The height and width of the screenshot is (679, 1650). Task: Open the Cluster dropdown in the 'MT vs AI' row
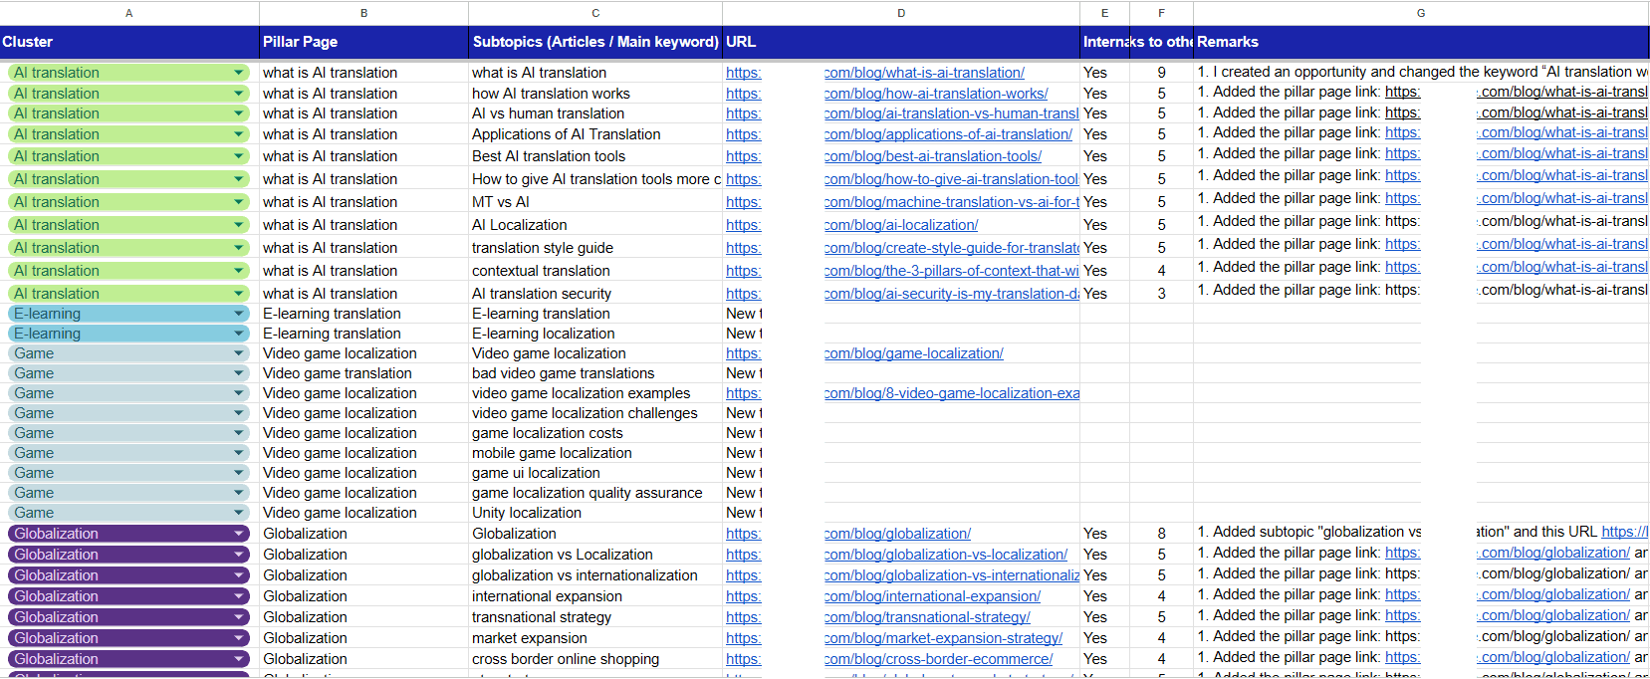(239, 202)
